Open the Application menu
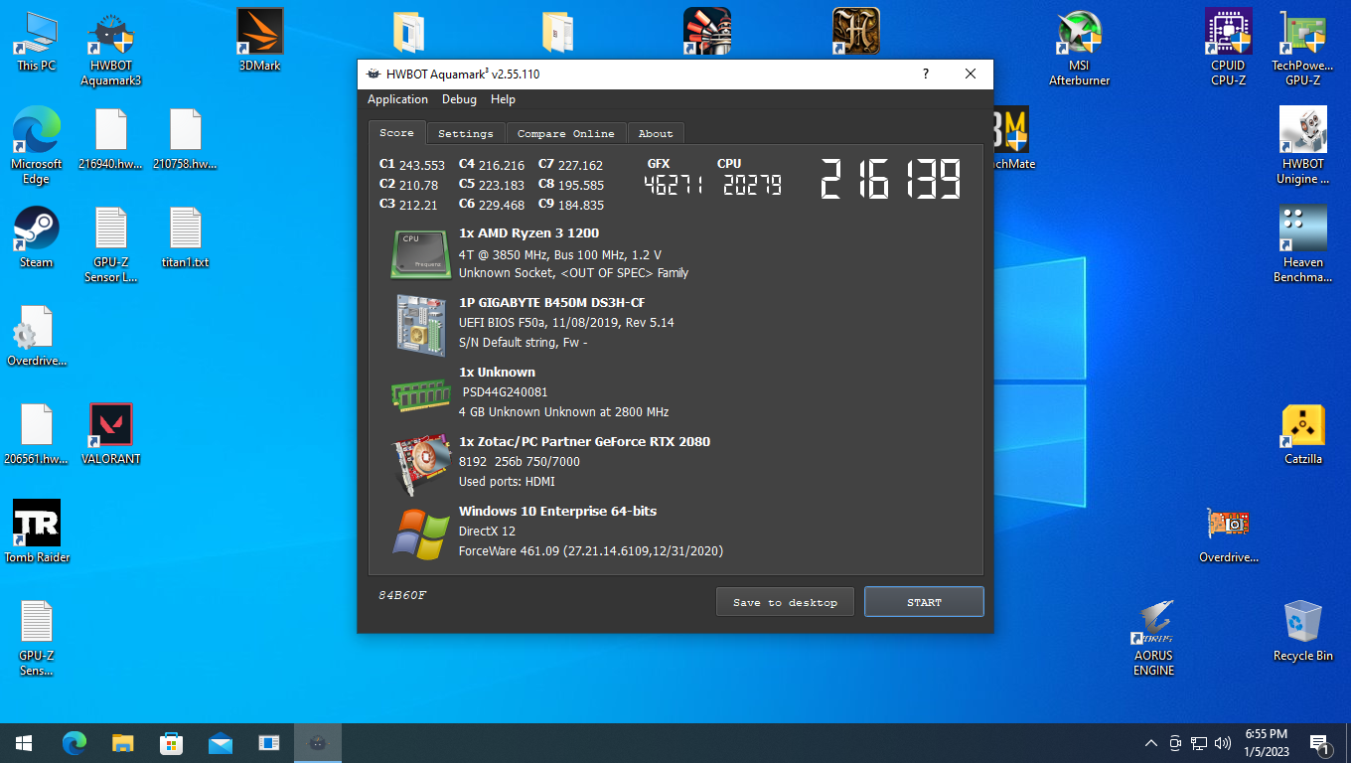The image size is (1351, 763). (x=397, y=99)
